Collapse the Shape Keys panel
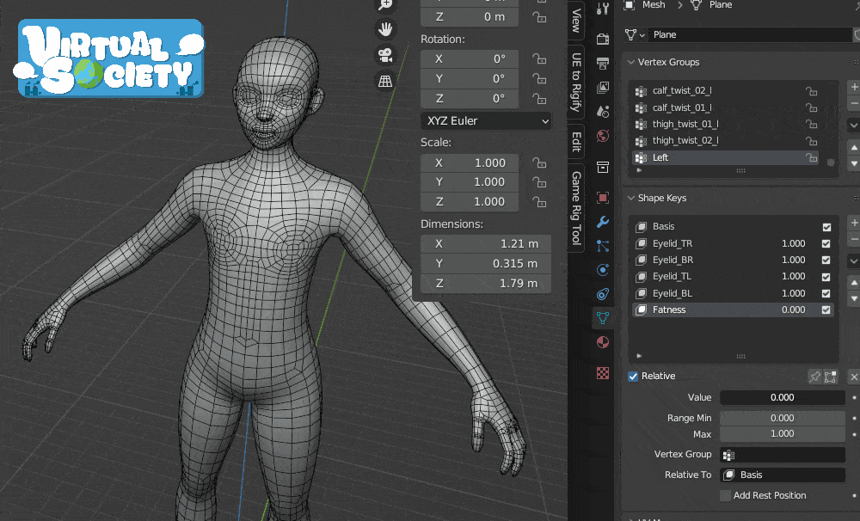This screenshot has width=860, height=521. click(631, 198)
